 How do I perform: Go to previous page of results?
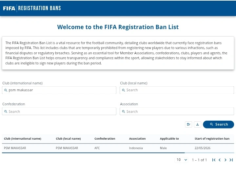[220, 160]
